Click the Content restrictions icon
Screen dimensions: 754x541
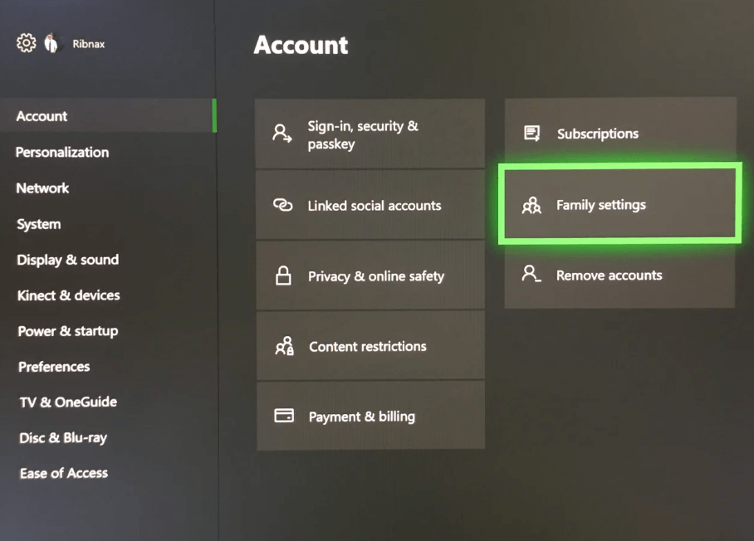pyautogui.click(x=284, y=347)
